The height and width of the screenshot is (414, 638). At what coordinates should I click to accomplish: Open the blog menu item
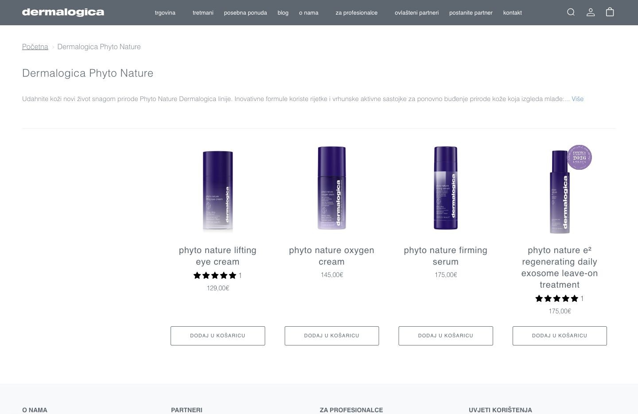click(x=283, y=13)
